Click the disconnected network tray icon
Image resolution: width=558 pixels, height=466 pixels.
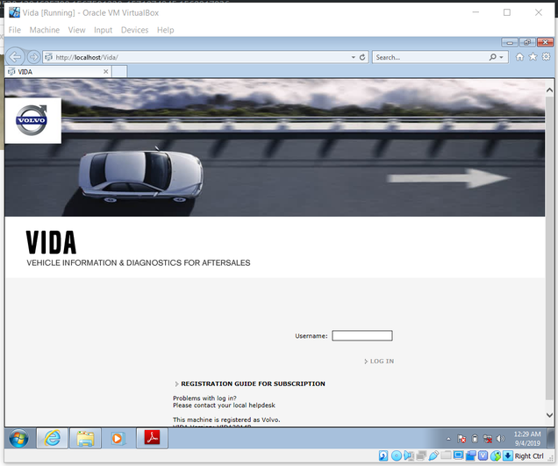[x=487, y=439]
